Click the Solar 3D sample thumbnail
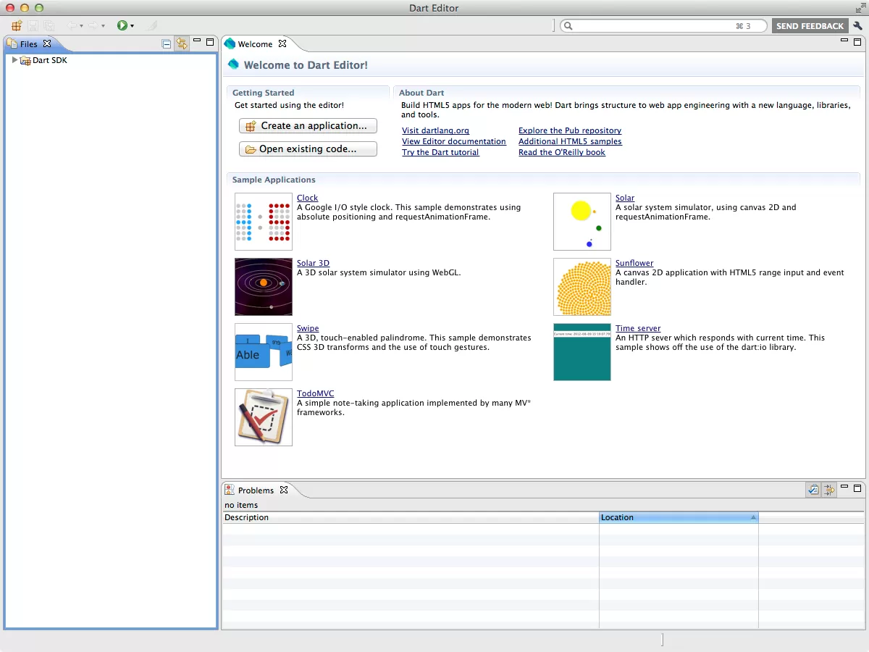The height and width of the screenshot is (652, 869). click(x=264, y=287)
